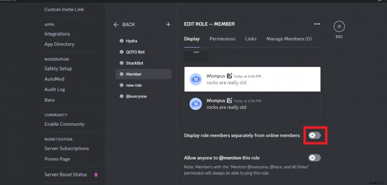
Task: Open Server Subscriptions page
Action: coord(67,148)
